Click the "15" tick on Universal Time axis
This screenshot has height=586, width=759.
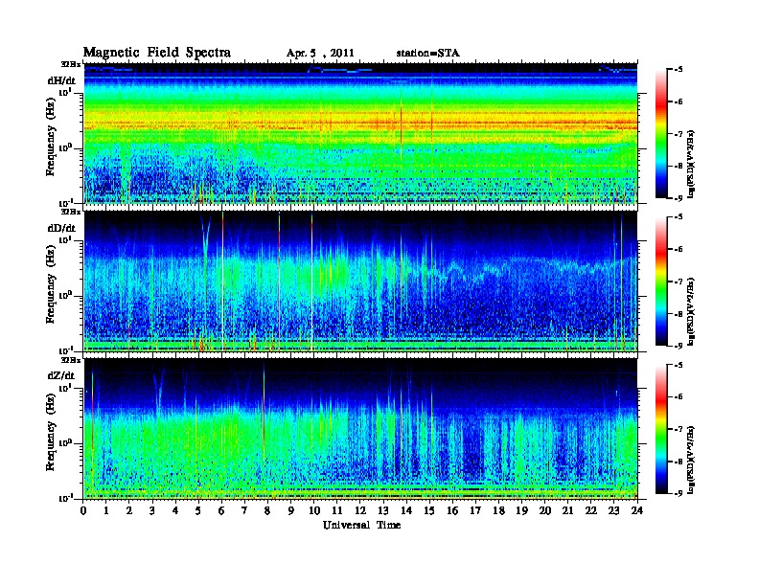point(429,510)
